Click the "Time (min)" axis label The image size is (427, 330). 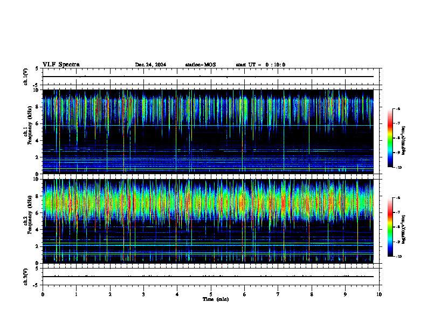(x=216, y=299)
